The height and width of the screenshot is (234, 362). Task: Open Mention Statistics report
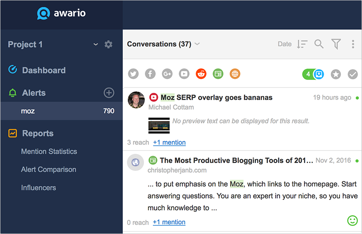(x=49, y=151)
